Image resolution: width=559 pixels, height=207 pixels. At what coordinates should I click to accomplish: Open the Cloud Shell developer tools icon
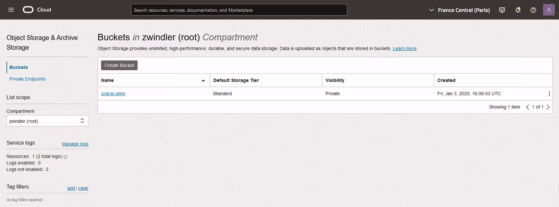[x=502, y=10]
